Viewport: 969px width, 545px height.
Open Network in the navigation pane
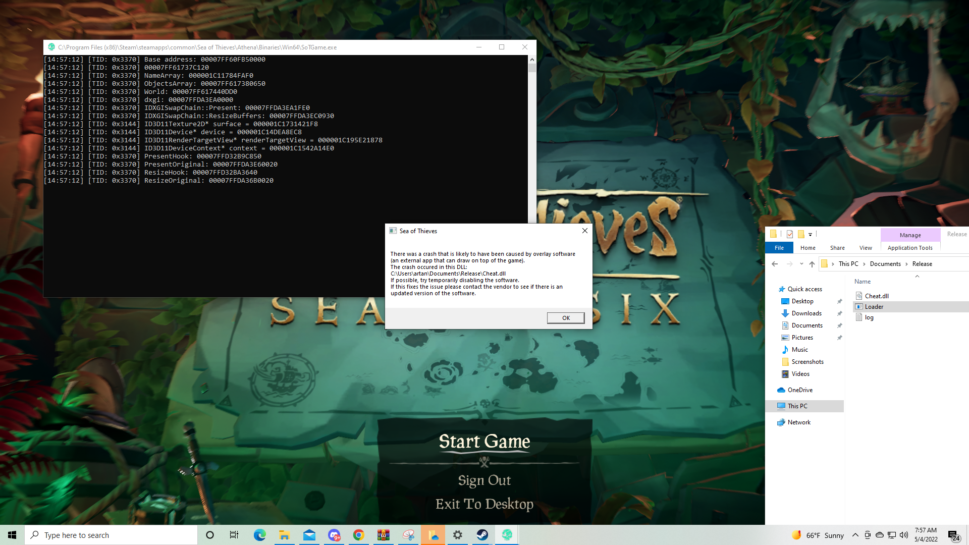point(799,422)
